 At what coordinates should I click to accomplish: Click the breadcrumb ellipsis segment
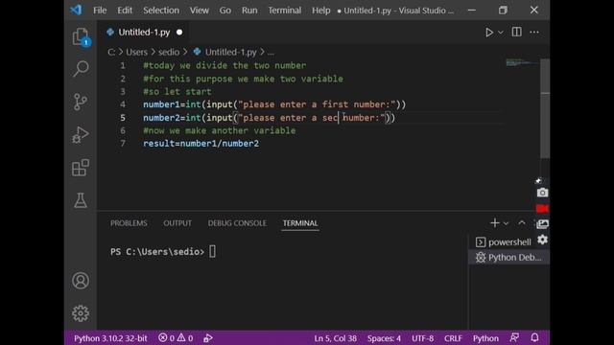[271, 52]
